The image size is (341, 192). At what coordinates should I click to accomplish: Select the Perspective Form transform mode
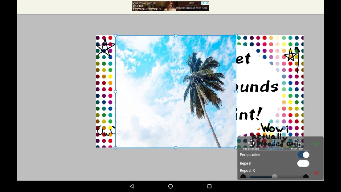coord(274,144)
